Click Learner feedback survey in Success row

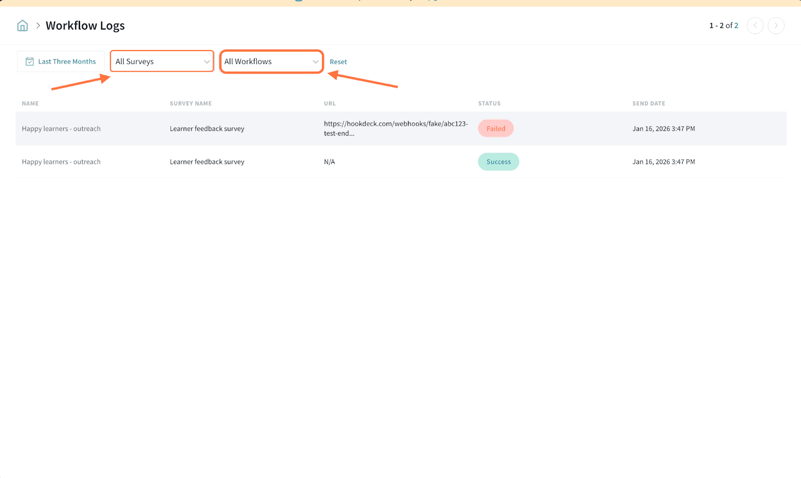207,162
